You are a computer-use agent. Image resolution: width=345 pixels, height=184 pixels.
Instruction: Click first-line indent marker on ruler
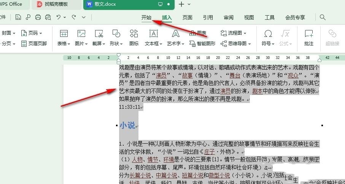pos(119,55)
